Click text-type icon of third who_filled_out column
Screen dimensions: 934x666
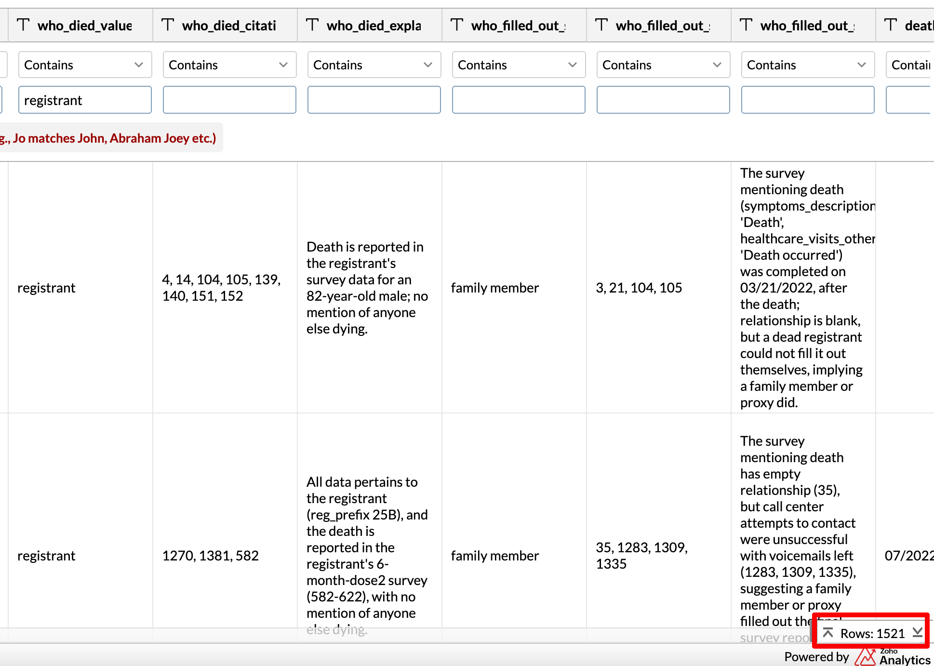[746, 25]
